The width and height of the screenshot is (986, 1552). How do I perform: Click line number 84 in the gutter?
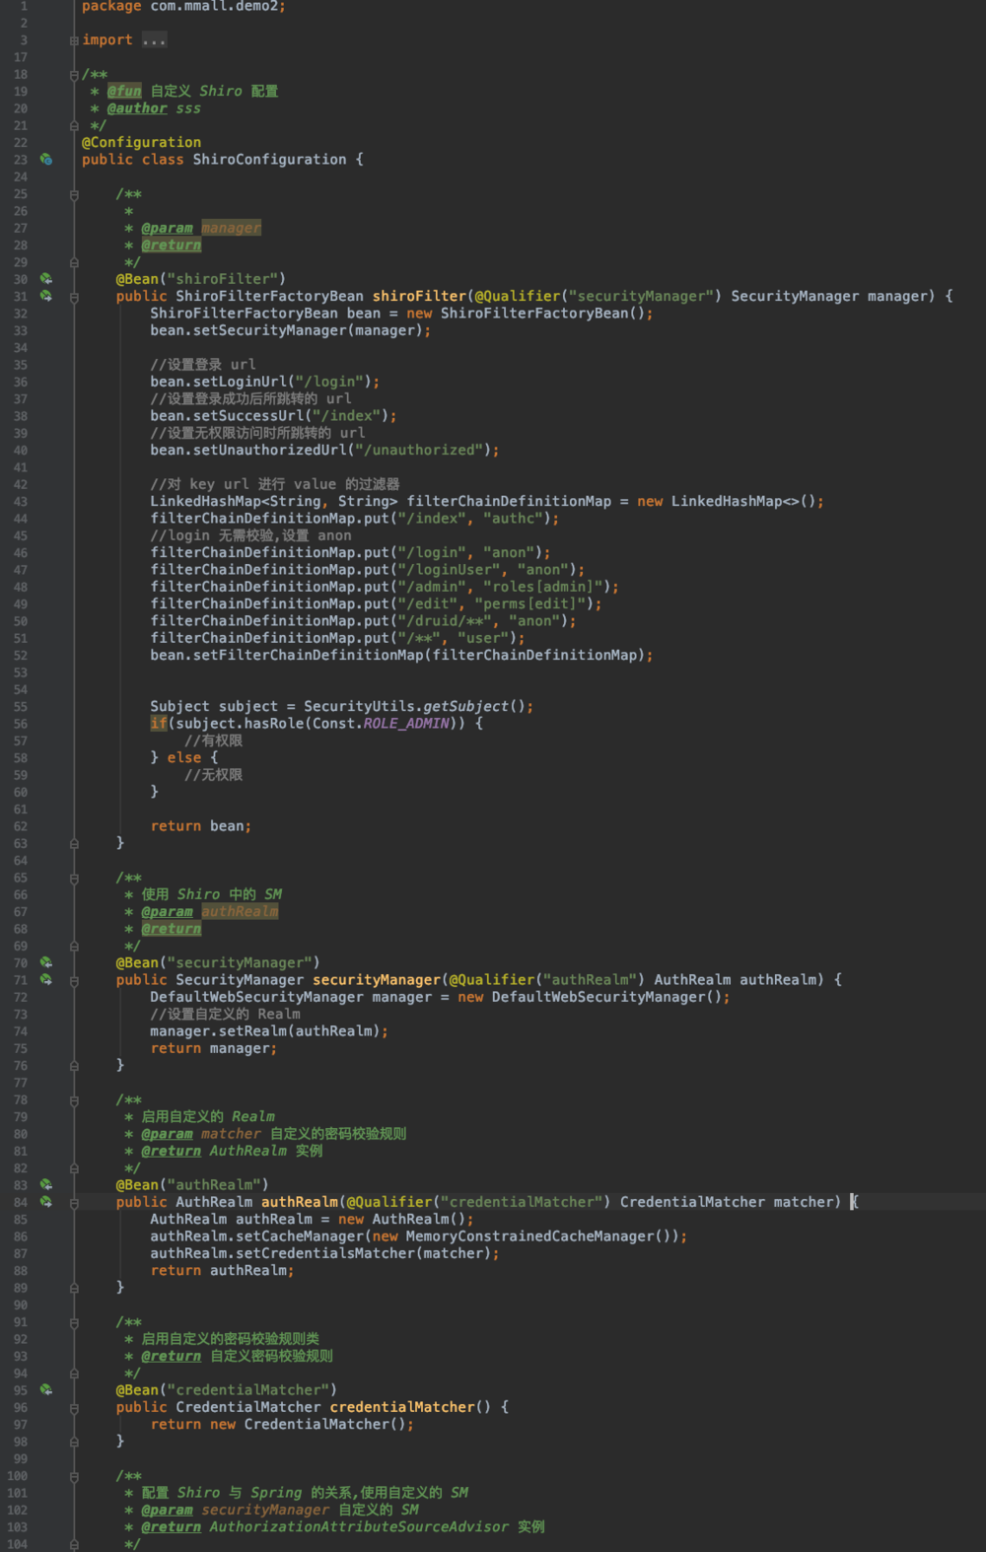point(20,1202)
